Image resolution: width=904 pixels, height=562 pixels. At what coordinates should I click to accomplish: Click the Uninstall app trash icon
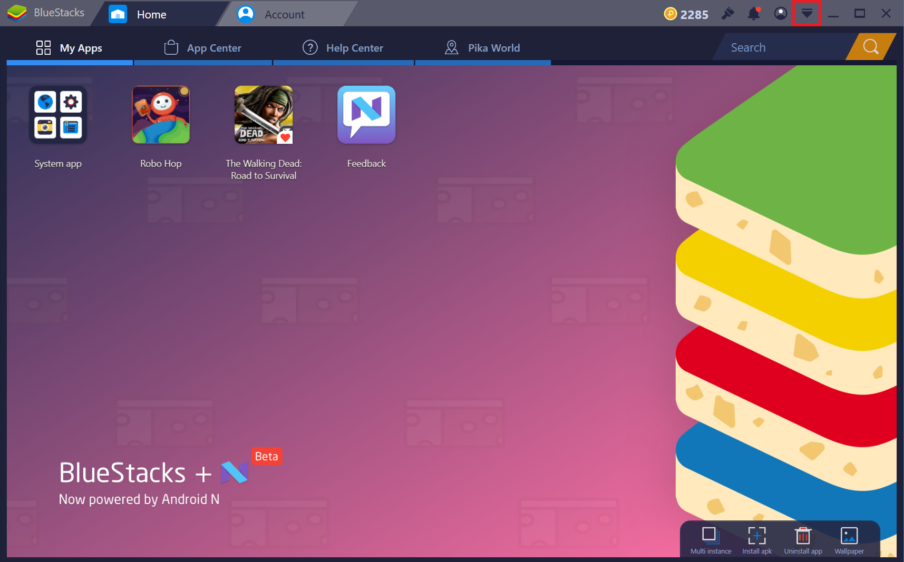coord(803,536)
